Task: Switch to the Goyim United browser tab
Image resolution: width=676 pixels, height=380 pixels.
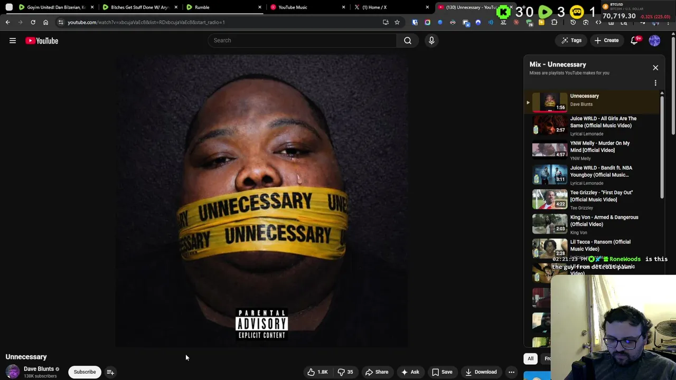Action: [x=56, y=7]
